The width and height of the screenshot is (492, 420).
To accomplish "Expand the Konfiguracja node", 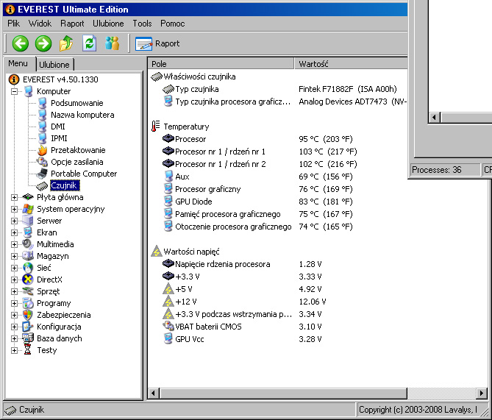I will 14,327.
